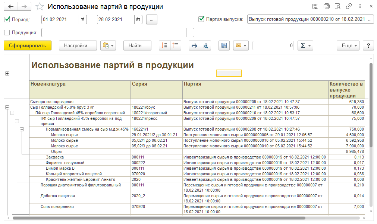Image resolution: width=377 pixels, height=224 pixels.
Task: Open report Настройки
Action: (78, 45)
